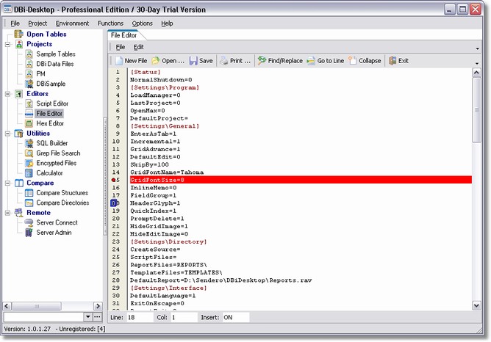
Task: Click the PM project icon
Action: pyautogui.click(x=29, y=74)
